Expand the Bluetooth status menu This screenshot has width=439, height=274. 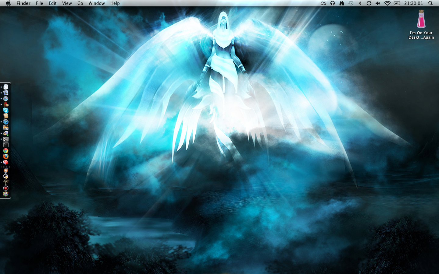point(360,3)
